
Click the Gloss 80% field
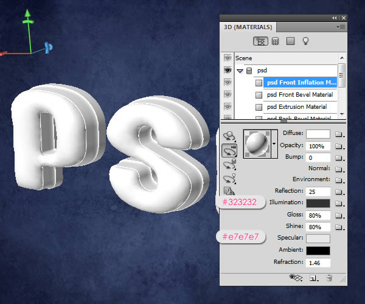pos(318,215)
